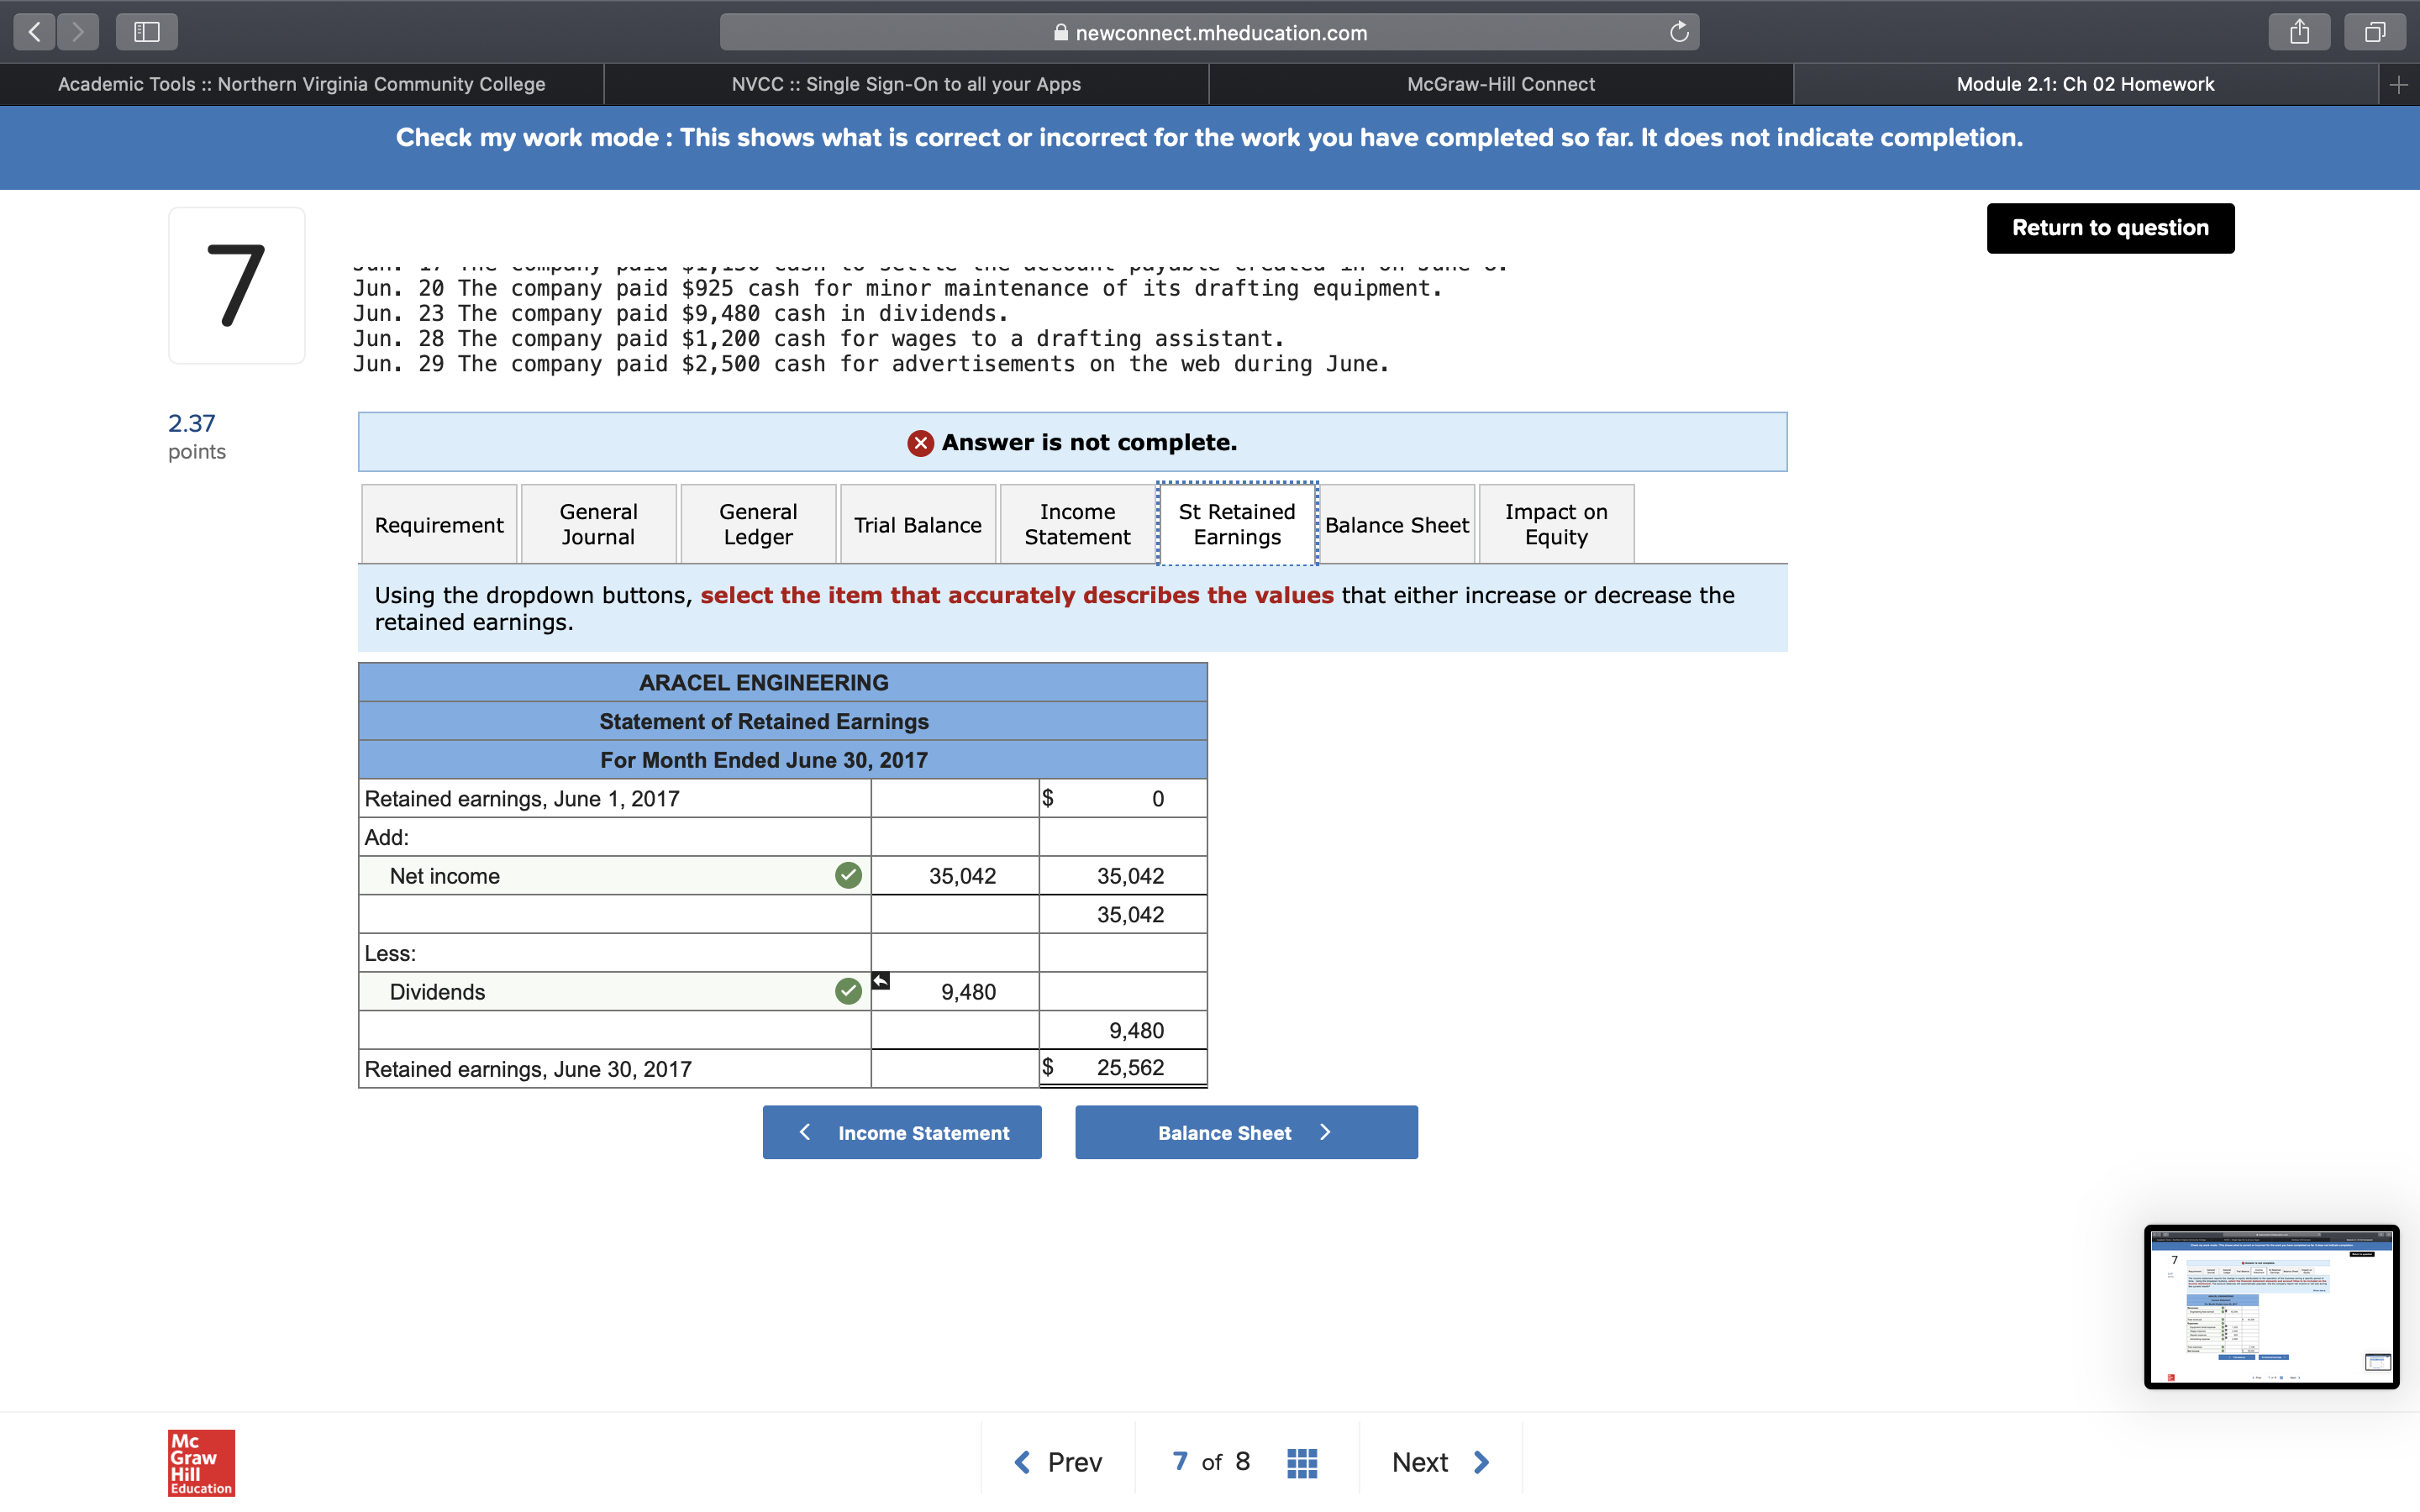Switch to the General Journal tab
The width and height of the screenshot is (2420, 1512).
point(598,523)
